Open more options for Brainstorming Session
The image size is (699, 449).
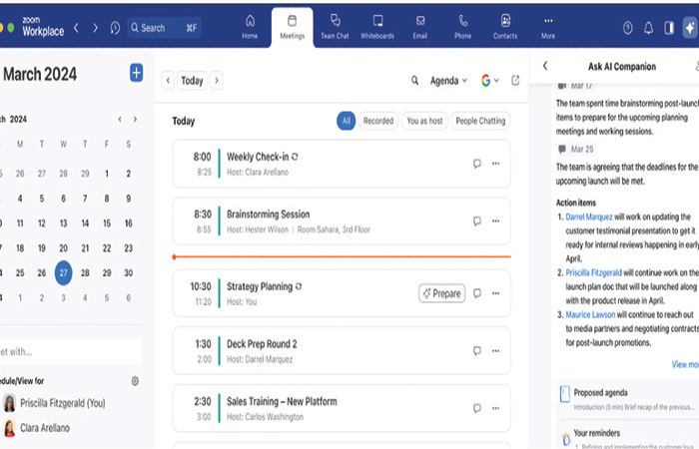point(495,221)
